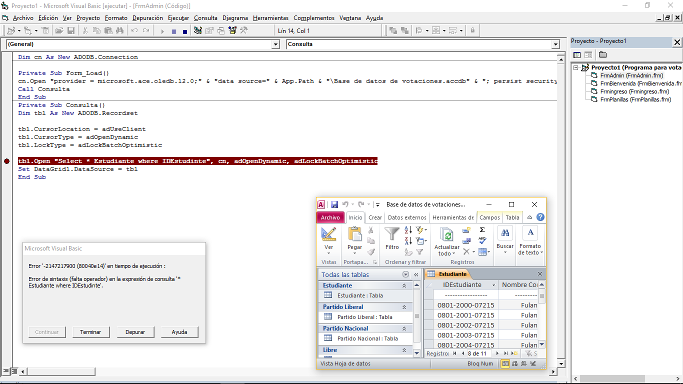Click Open Project folder icon in VB toolbar
Screen dimensions: 683x384
pos(59,30)
